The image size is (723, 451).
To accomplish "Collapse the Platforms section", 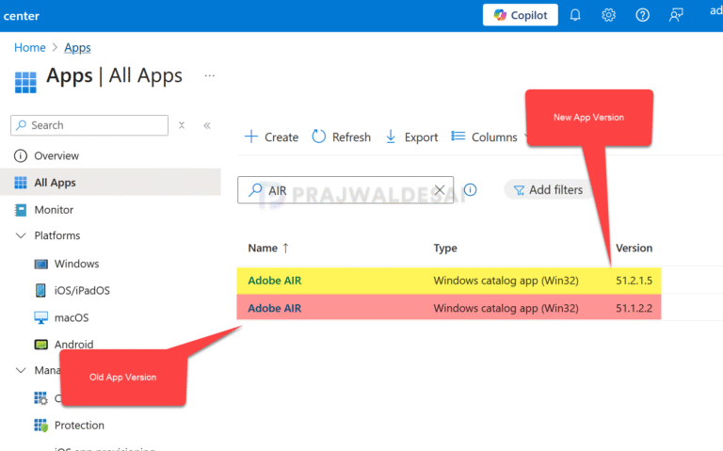I will coord(21,235).
